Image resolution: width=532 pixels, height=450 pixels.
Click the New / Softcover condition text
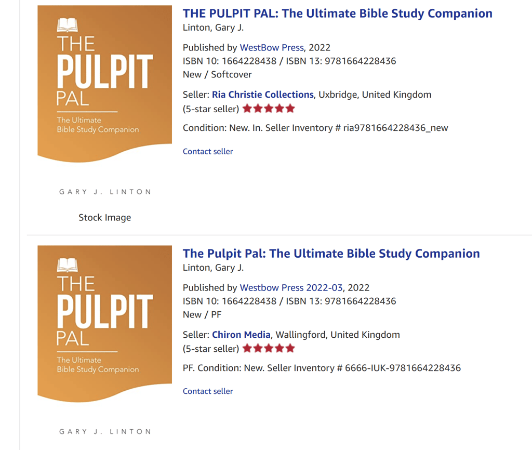[x=217, y=74]
